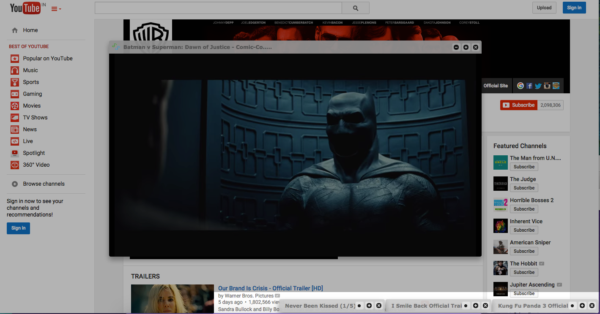The height and width of the screenshot is (314, 600).
Task: Close the Batman v Superman popup player
Action: [476, 47]
